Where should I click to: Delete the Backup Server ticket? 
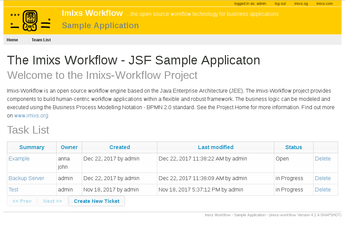click(x=323, y=178)
